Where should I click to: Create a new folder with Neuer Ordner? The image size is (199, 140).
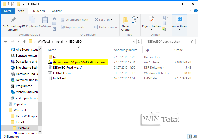point(126,24)
